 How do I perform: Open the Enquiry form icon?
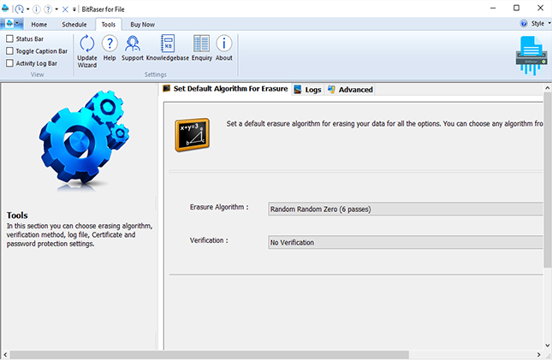pyautogui.click(x=202, y=48)
